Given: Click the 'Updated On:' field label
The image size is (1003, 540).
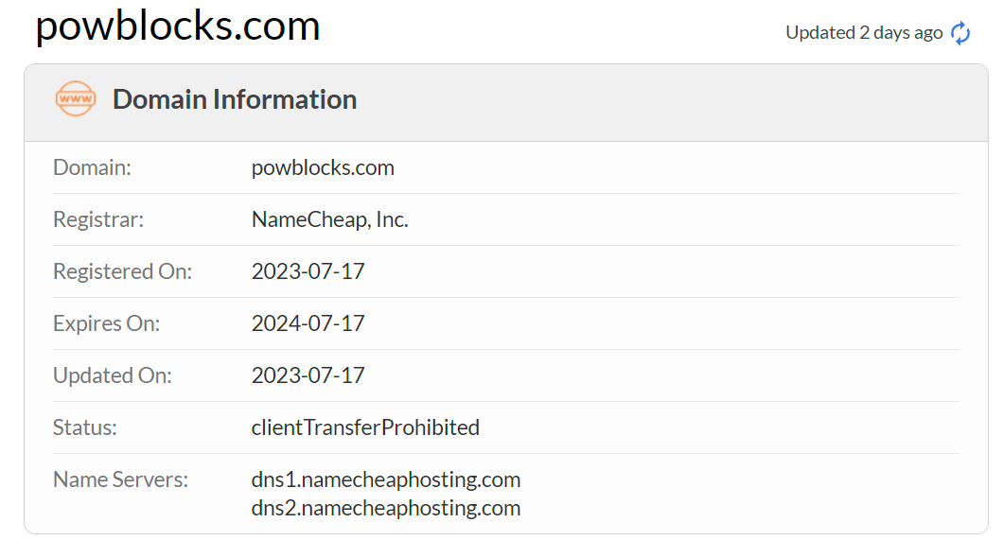Looking at the screenshot, I should pyautogui.click(x=113, y=375).
